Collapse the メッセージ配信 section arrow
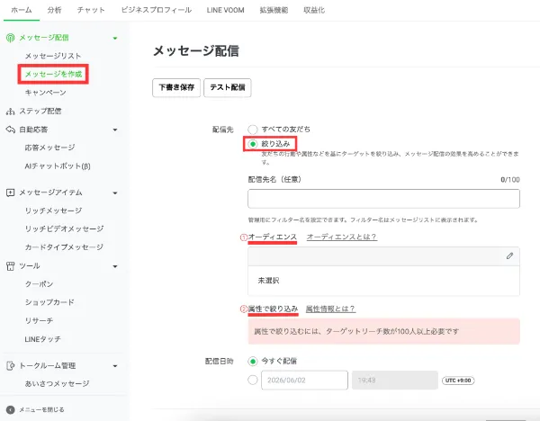Viewport: 540px width, 421px height. 115,38
